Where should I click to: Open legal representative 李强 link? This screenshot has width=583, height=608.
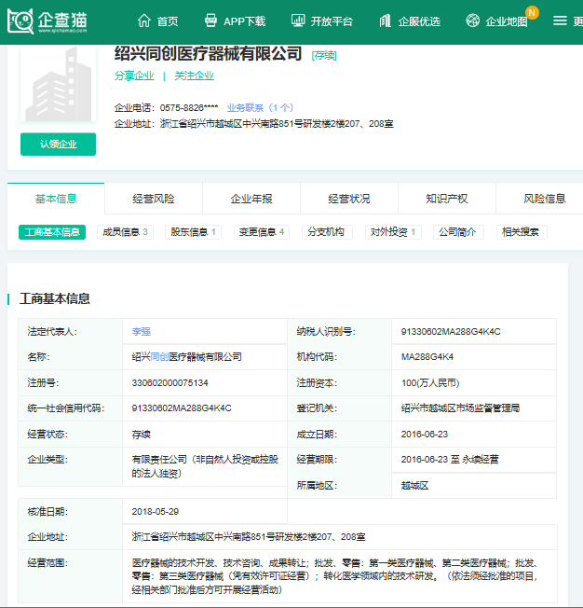[141, 331]
